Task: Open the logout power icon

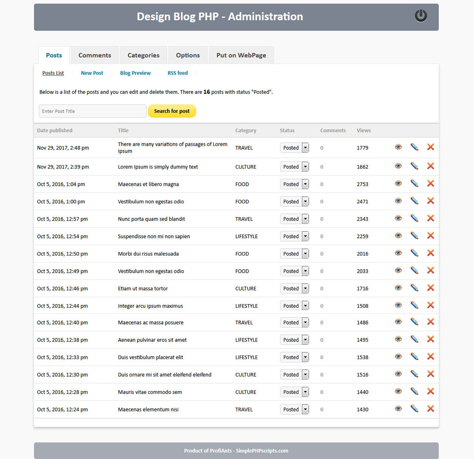Action: [x=420, y=15]
